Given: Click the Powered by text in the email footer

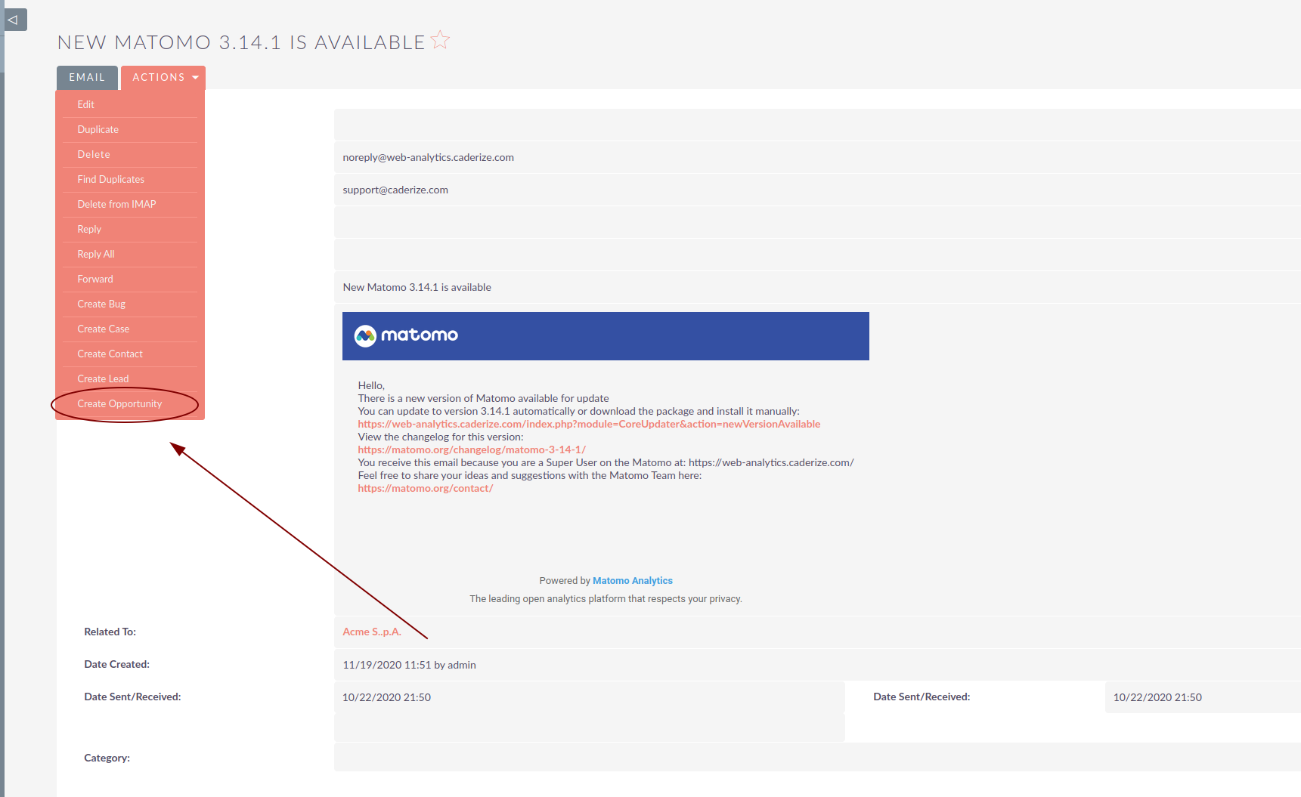Looking at the screenshot, I should (565, 581).
